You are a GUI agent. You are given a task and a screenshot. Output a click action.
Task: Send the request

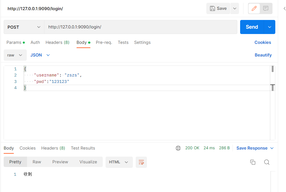[252, 27]
